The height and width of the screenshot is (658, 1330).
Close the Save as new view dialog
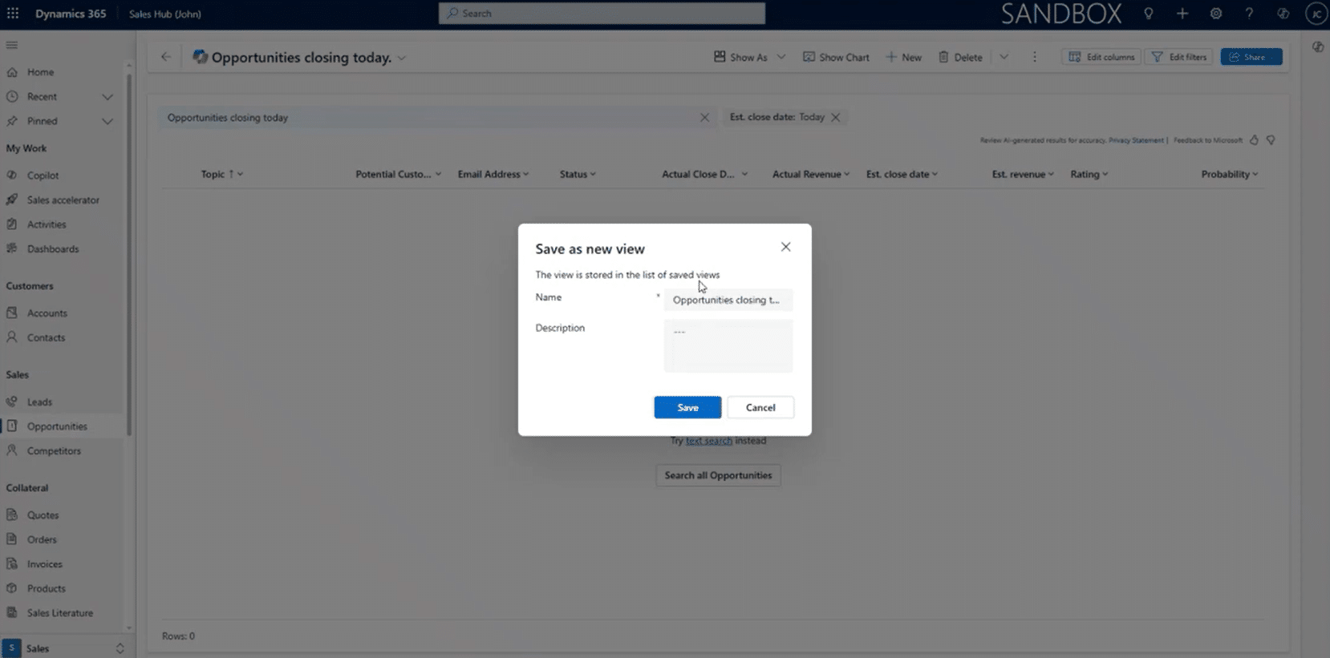pos(785,247)
